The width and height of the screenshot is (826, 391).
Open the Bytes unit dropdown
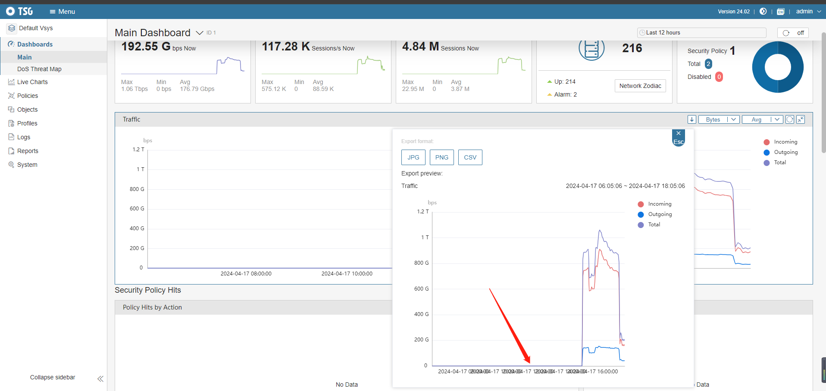tap(719, 119)
